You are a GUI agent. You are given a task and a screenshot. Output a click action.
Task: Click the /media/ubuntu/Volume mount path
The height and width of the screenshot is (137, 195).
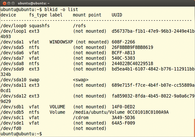click(99, 112)
